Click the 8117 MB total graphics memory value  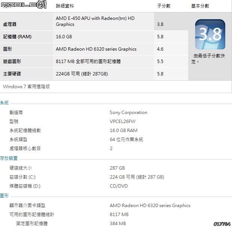pyautogui.click(x=119, y=215)
